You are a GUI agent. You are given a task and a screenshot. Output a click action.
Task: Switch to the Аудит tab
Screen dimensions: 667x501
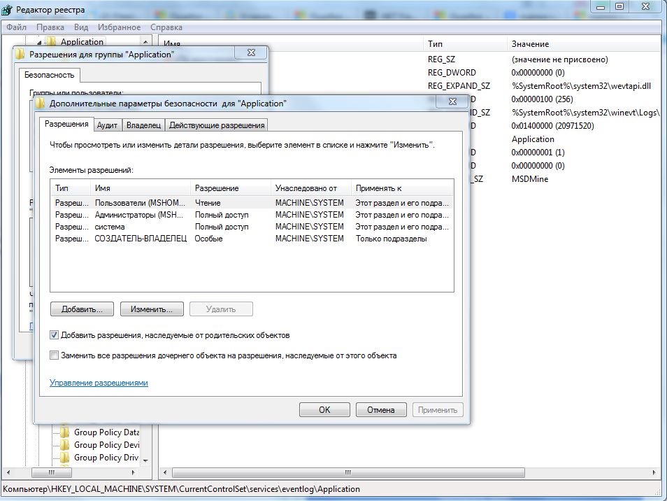107,125
